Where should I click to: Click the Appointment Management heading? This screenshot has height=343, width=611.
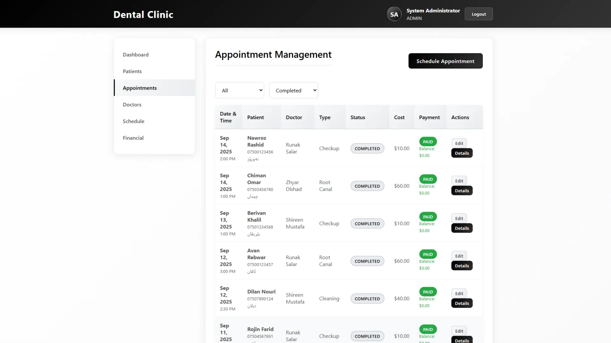pos(273,54)
